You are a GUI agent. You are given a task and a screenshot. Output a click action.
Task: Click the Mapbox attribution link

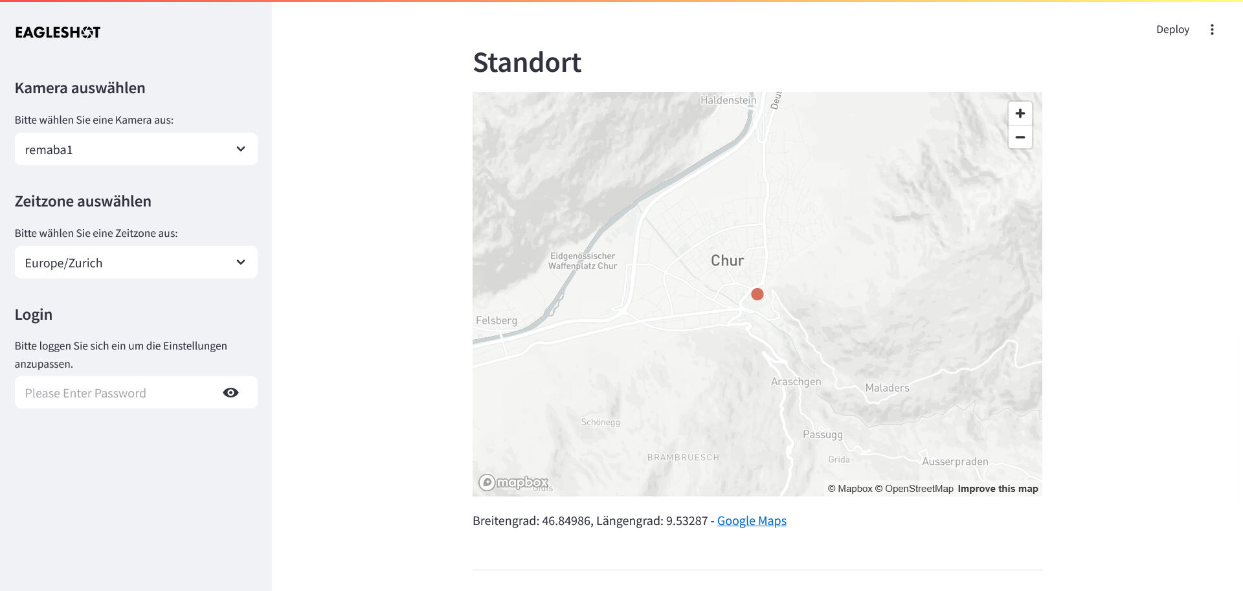tap(850, 489)
